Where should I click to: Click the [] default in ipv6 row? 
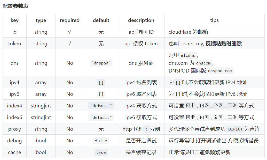[101, 94]
